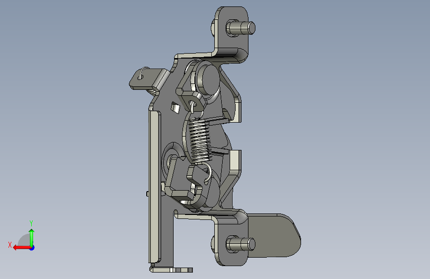The width and height of the screenshot is (430, 279).
Task: Click the blue Z axis dot at triad origin
Action: 32,248
